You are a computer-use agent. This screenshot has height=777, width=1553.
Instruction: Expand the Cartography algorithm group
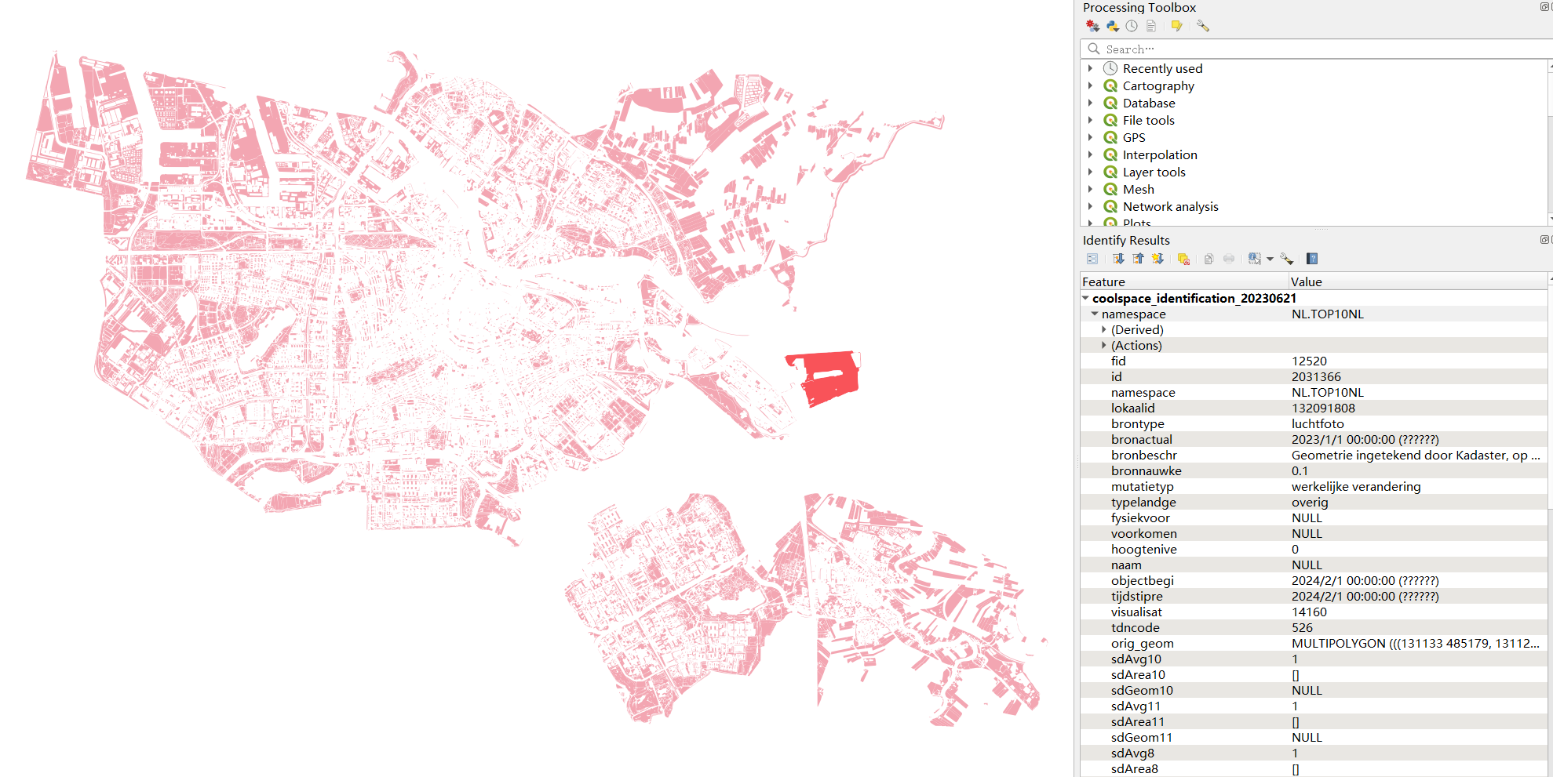point(1090,85)
